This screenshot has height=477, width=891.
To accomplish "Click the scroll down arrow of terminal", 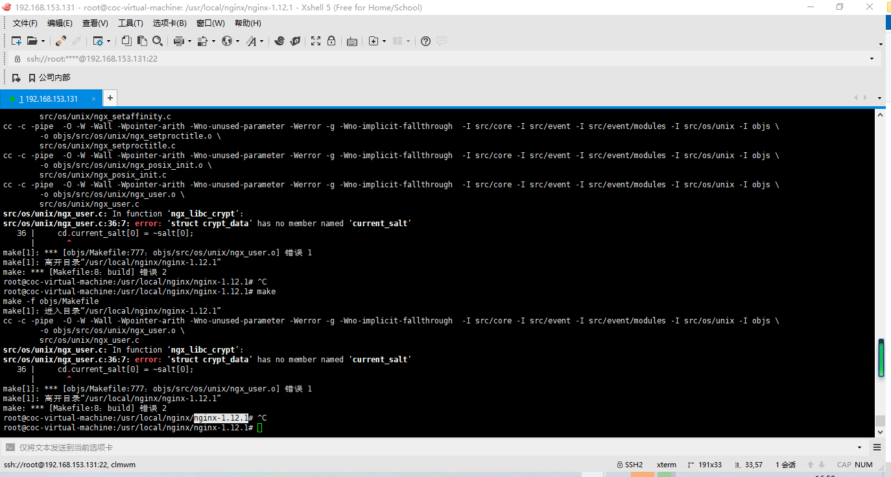I will (x=881, y=432).
